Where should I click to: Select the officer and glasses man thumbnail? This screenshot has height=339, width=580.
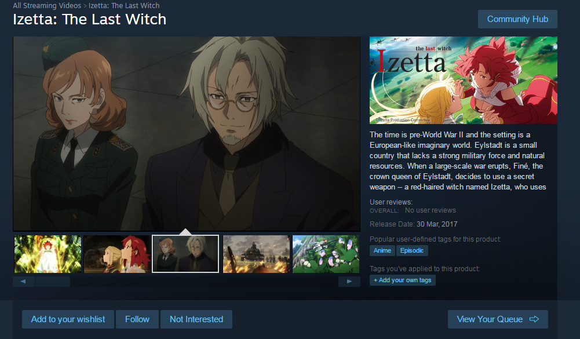pyautogui.click(x=185, y=254)
